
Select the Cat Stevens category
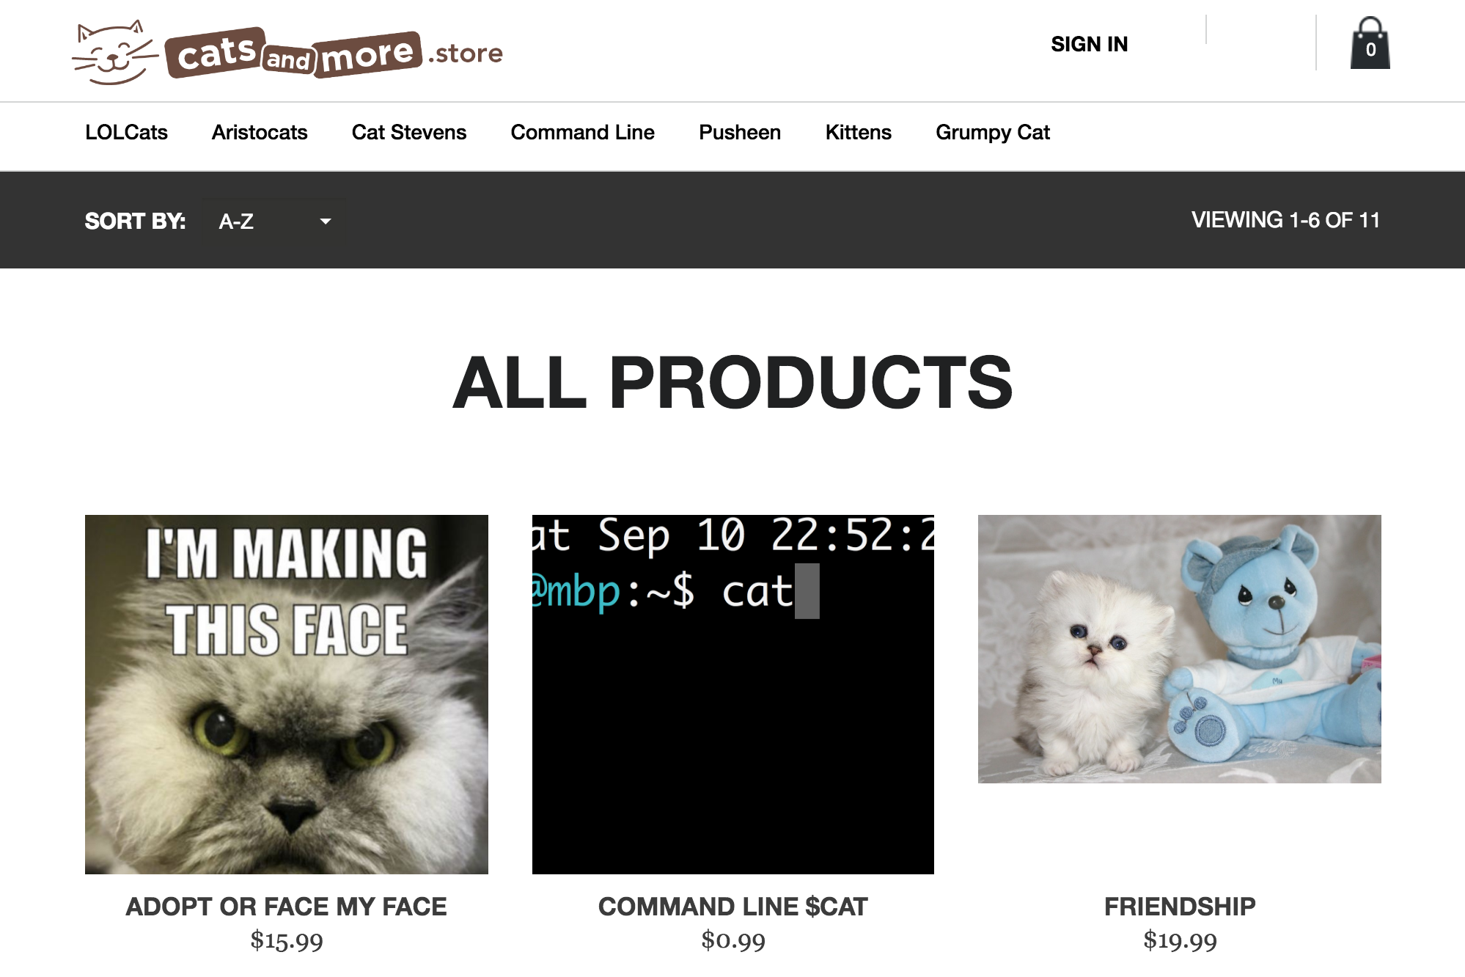click(x=409, y=132)
